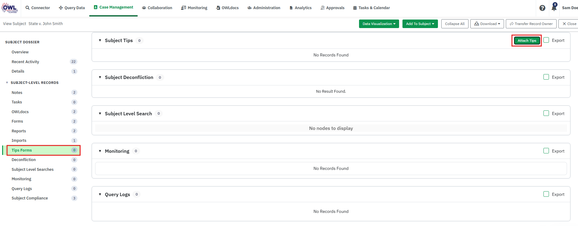This screenshot has width=578, height=226.
Task: Open Monitoring in the sidebar
Action: coord(21,179)
